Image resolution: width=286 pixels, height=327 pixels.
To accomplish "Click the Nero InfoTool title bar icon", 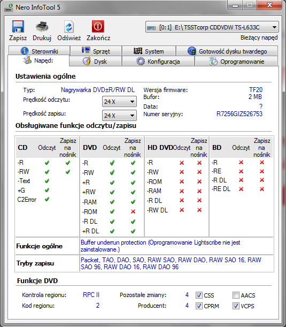I will tap(9, 7).
